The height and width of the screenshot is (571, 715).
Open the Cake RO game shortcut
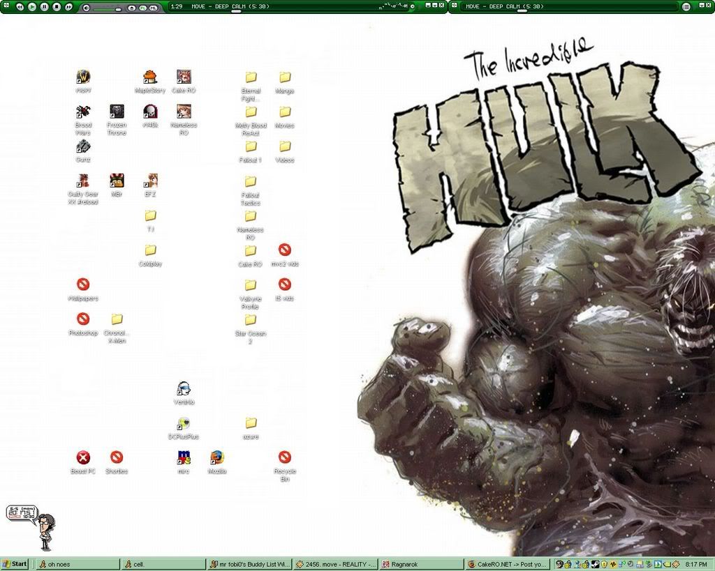[x=184, y=81]
